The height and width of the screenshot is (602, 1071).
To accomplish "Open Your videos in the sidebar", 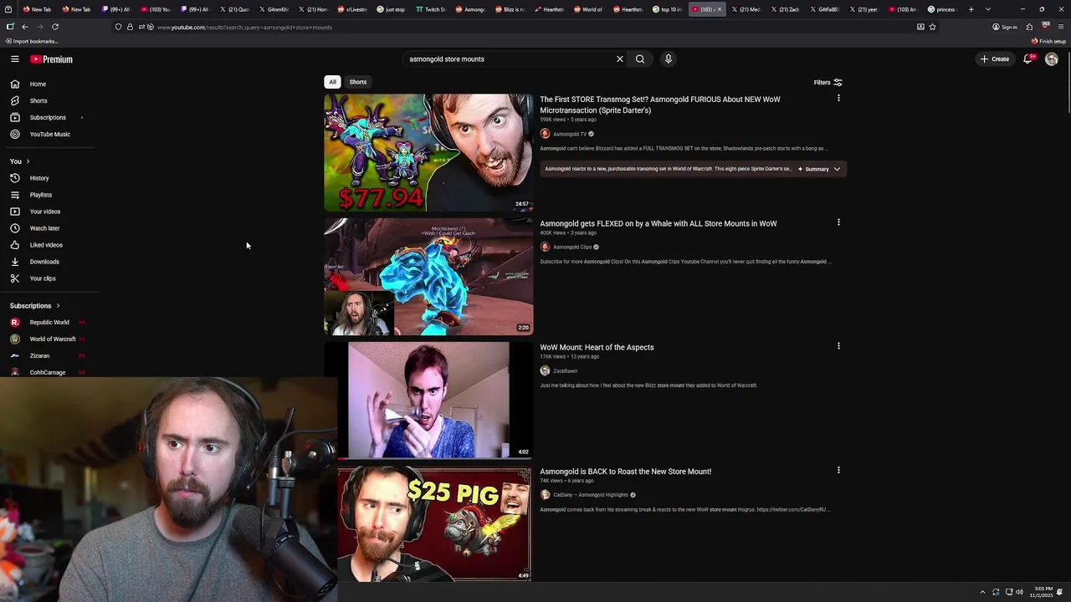I will point(44,212).
